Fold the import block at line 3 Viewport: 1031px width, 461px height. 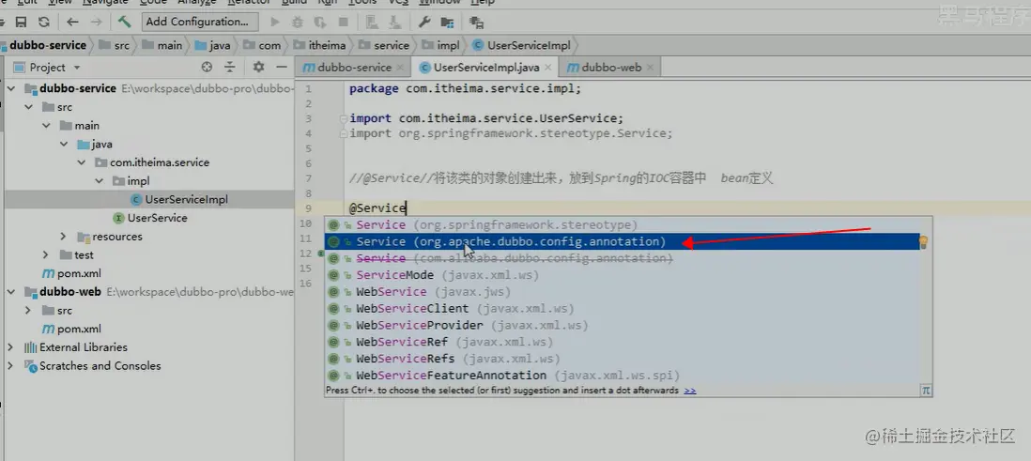coord(344,119)
